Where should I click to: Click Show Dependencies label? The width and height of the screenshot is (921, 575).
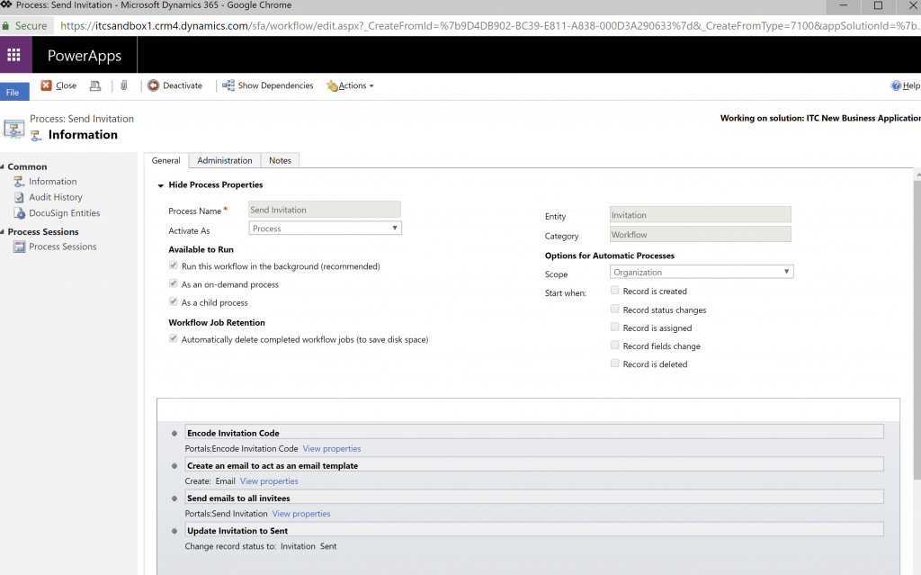pyautogui.click(x=275, y=85)
